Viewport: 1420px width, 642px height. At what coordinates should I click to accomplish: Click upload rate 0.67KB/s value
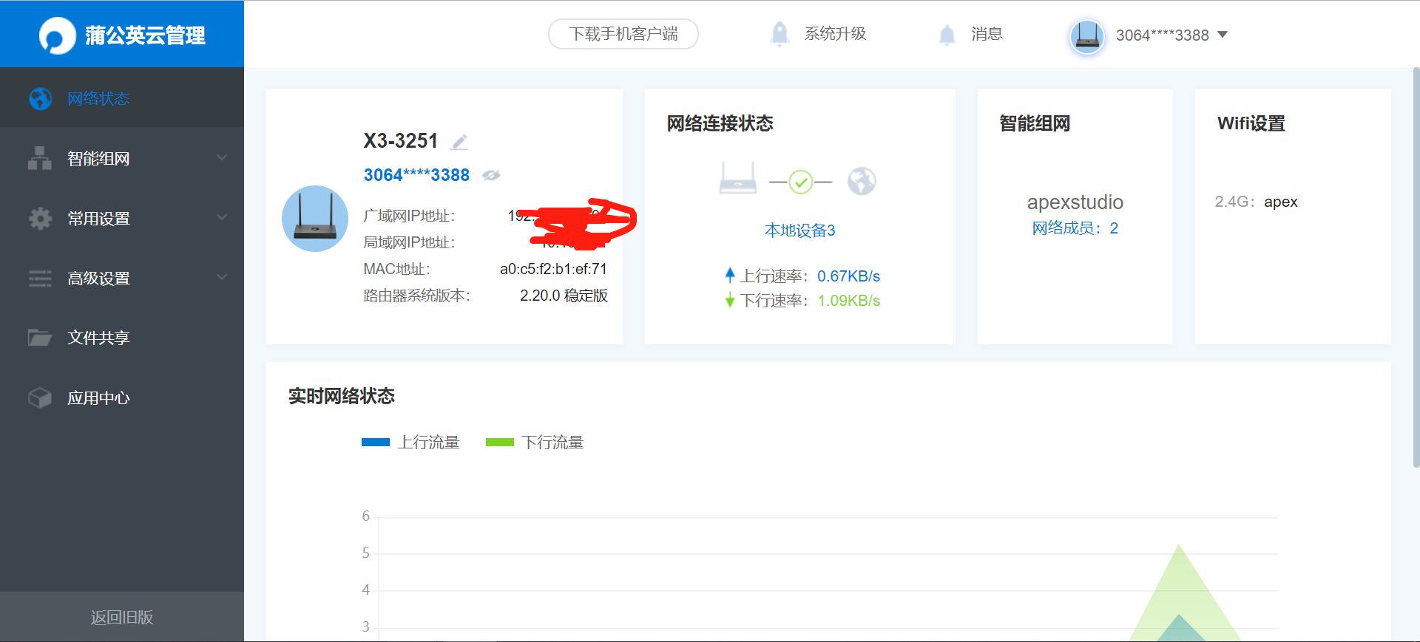pyautogui.click(x=848, y=276)
